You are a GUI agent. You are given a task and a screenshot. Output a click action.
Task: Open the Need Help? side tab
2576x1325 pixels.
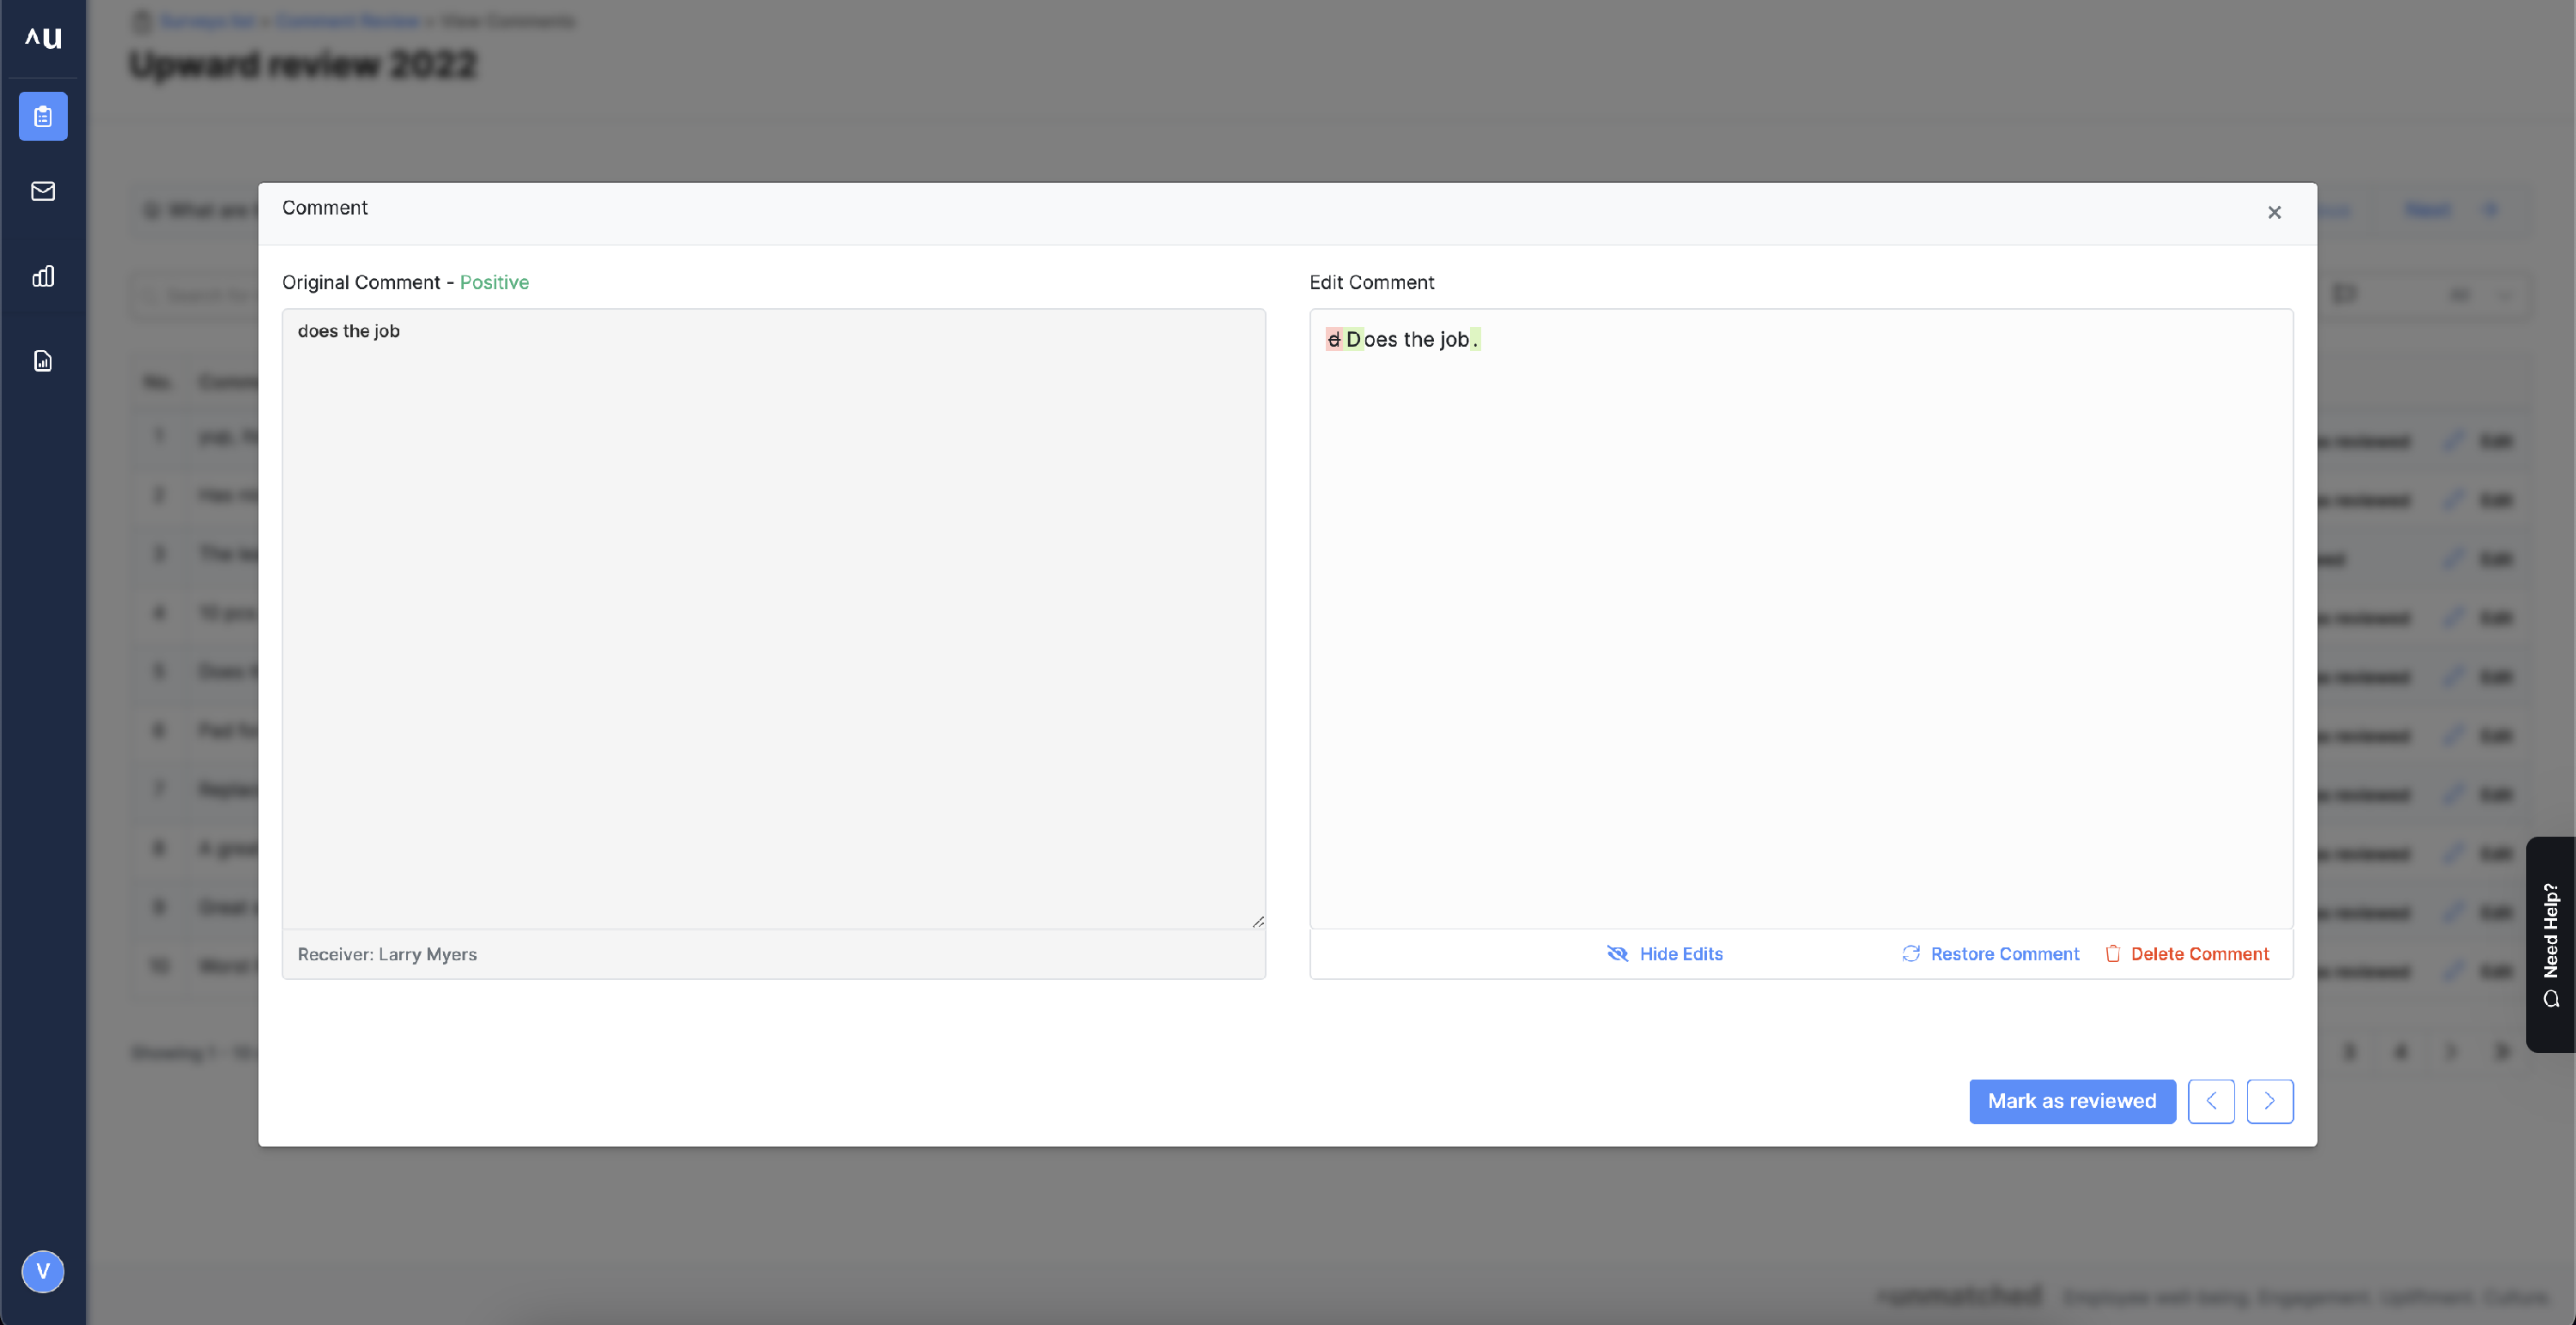(2551, 943)
